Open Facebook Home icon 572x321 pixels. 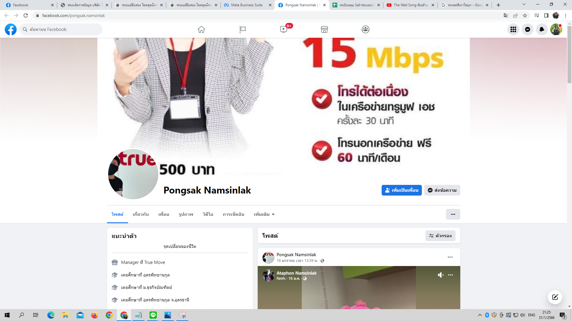(x=201, y=29)
